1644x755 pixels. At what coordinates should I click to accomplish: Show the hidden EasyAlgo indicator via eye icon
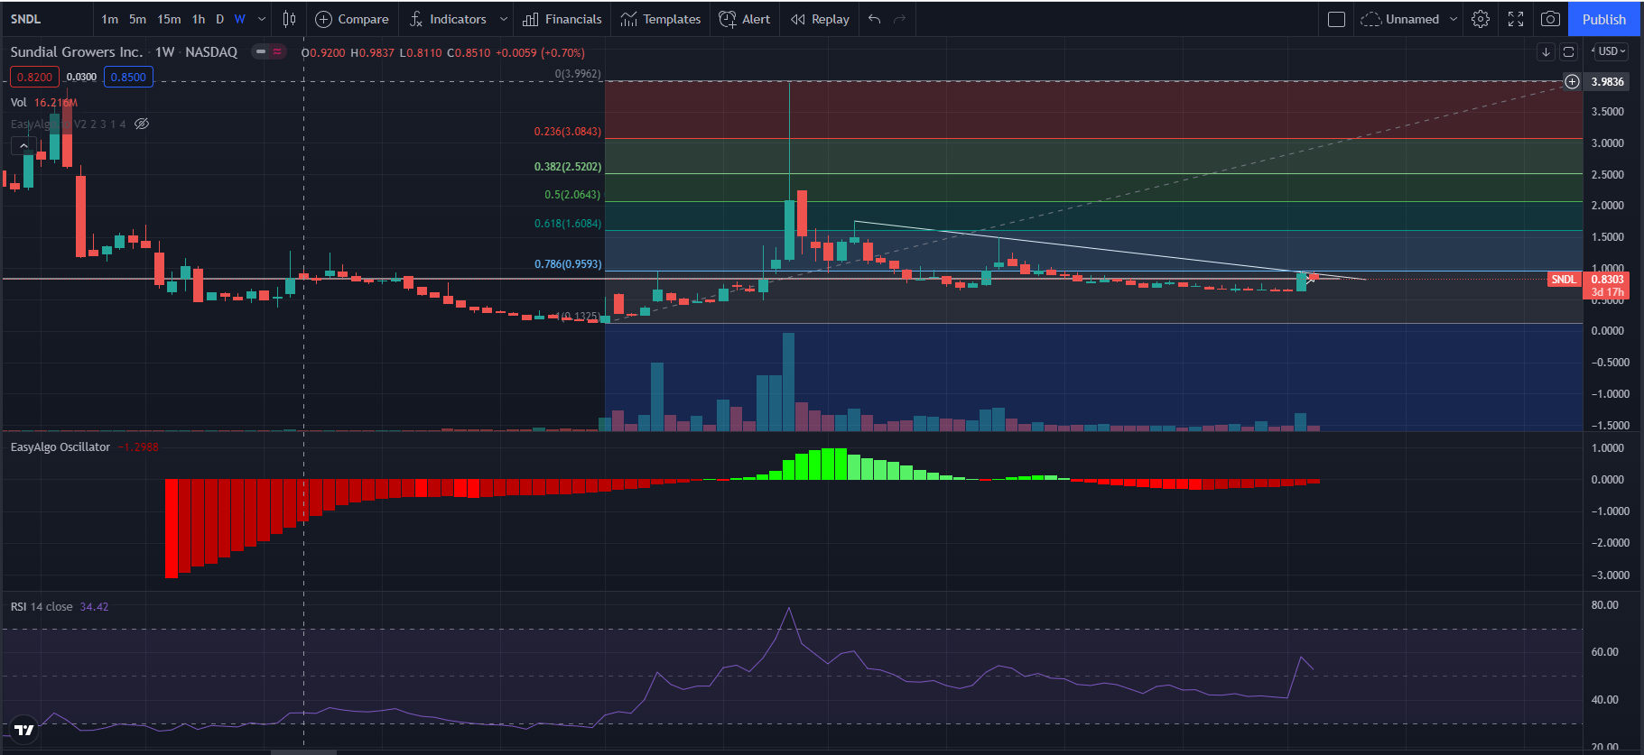coord(142,124)
